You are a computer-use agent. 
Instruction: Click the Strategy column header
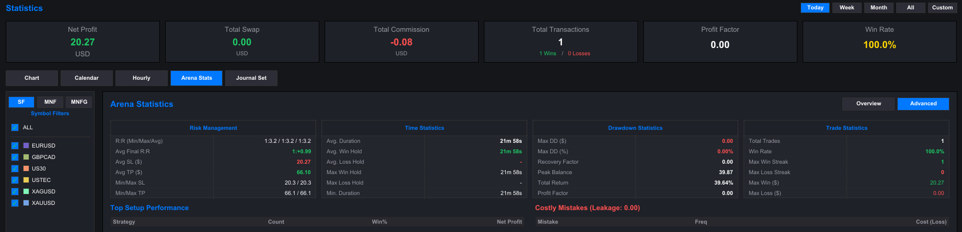point(124,222)
